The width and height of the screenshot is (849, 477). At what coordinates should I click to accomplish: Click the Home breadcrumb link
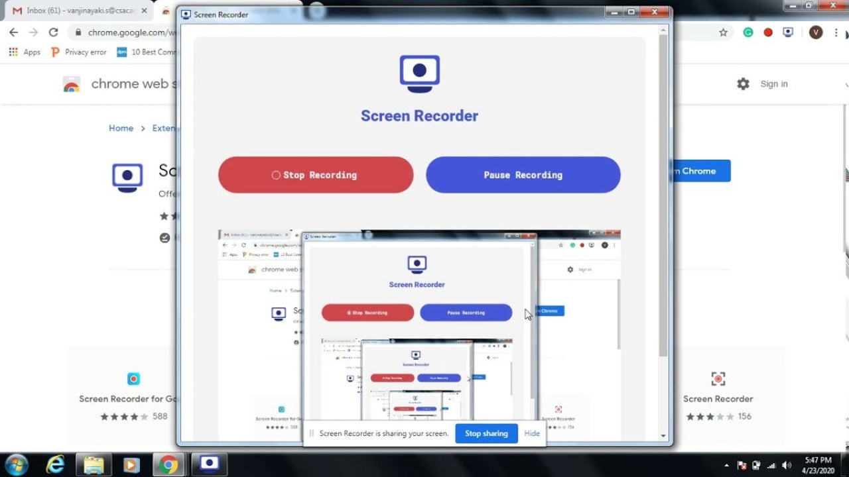pos(121,128)
